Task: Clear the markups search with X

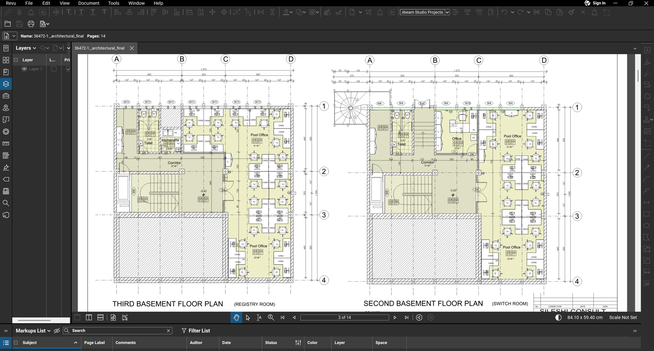Action: 169,331
